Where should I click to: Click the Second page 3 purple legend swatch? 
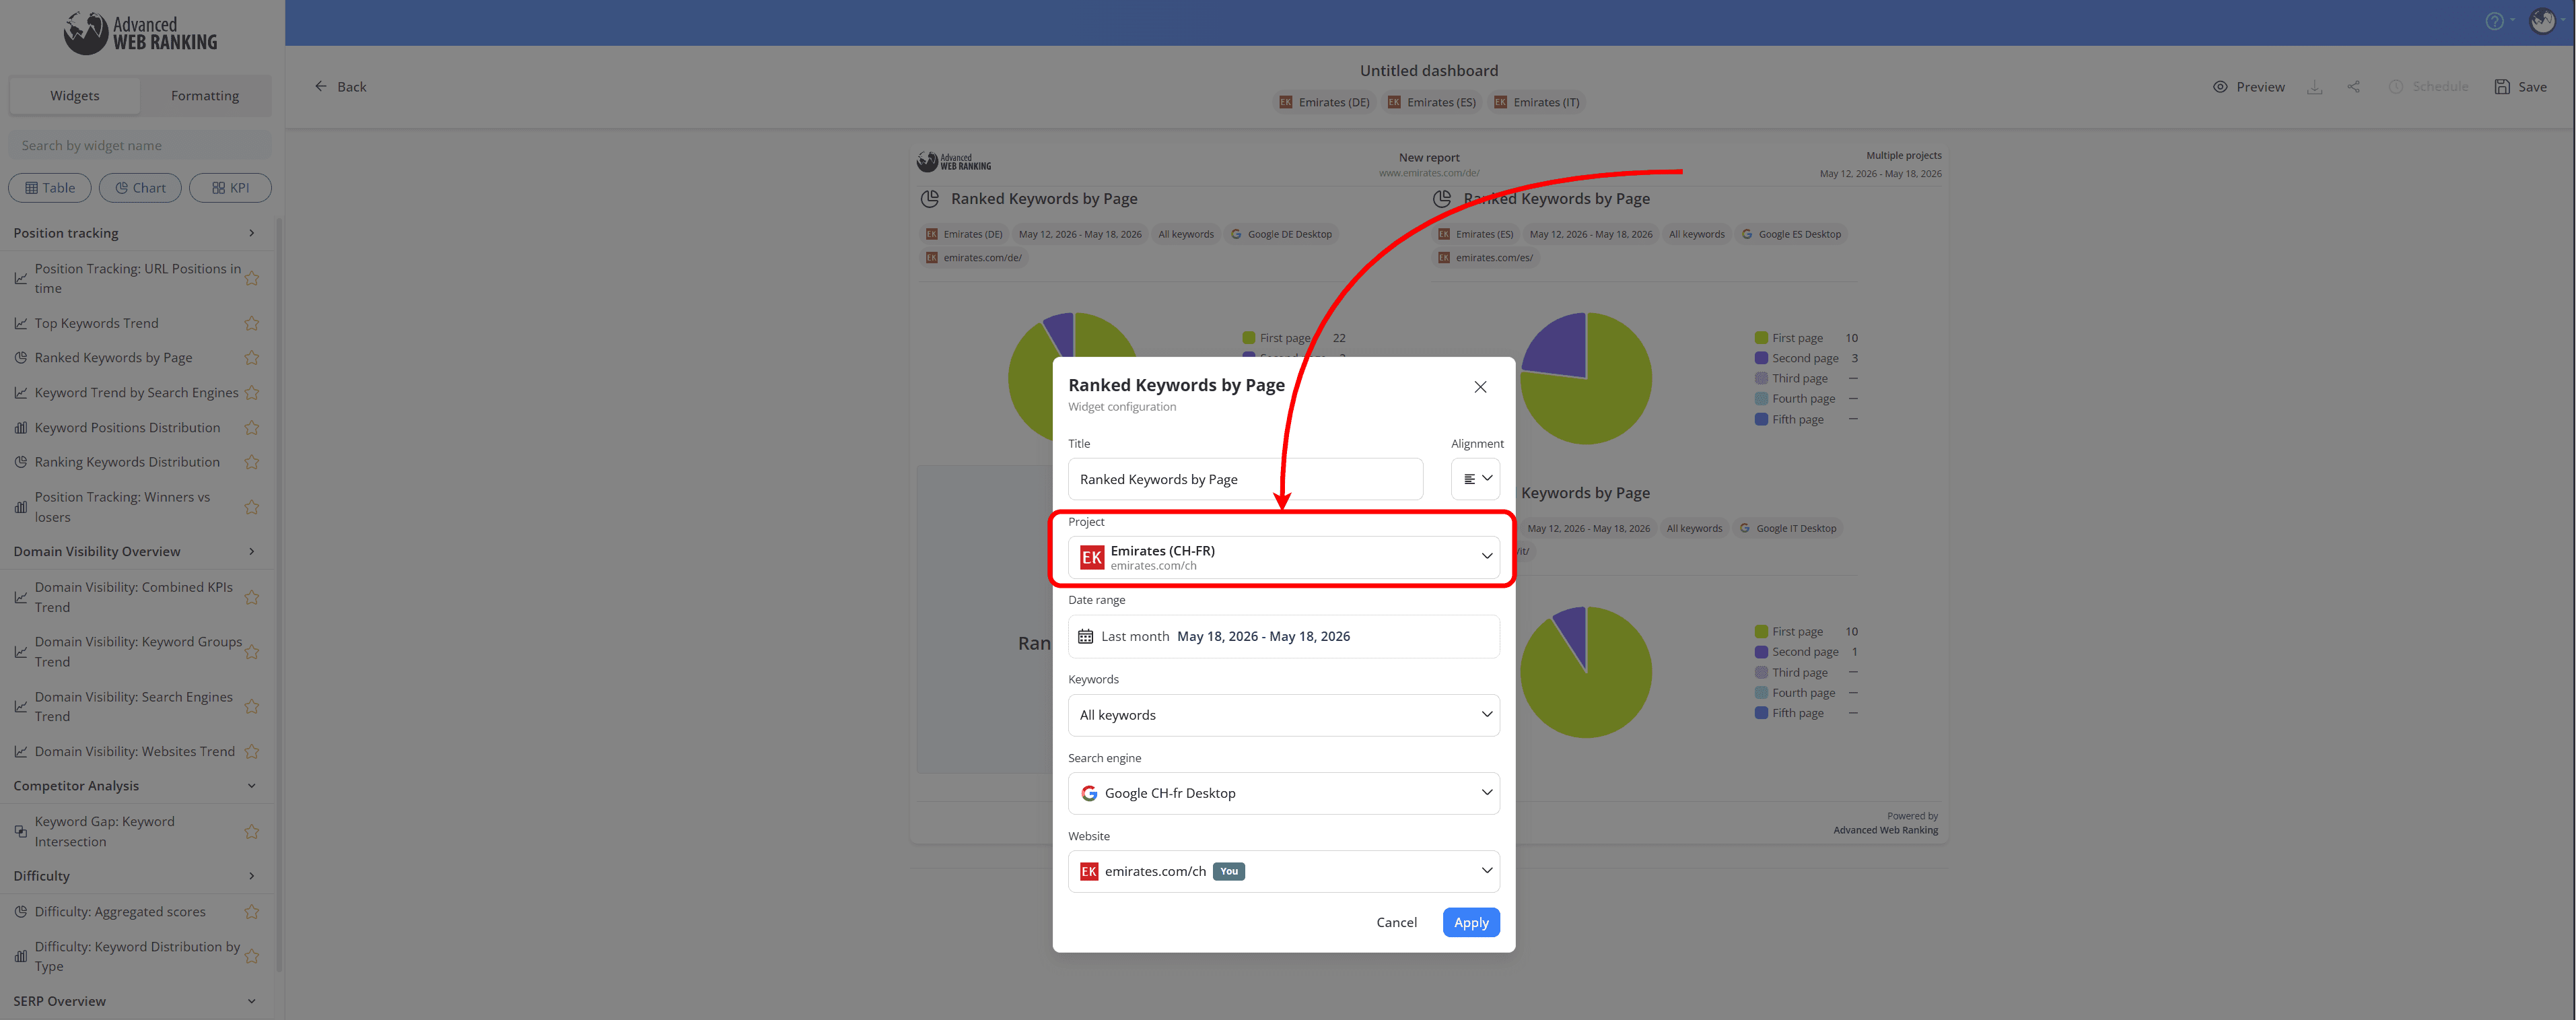[x=1761, y=358]
